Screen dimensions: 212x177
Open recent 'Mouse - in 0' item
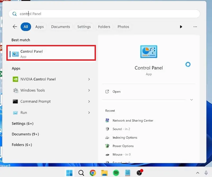[122, 154]
